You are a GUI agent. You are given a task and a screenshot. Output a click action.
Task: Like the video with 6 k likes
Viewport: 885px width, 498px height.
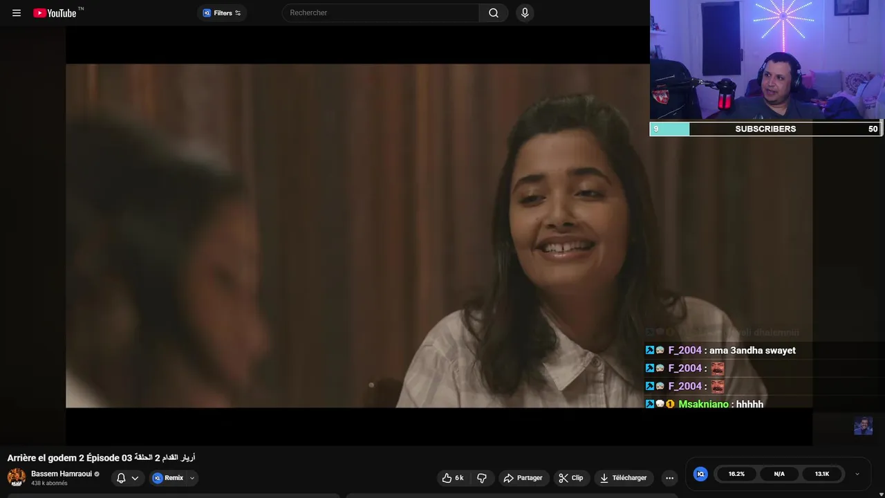pyautogui.click(x=453, y=478)
